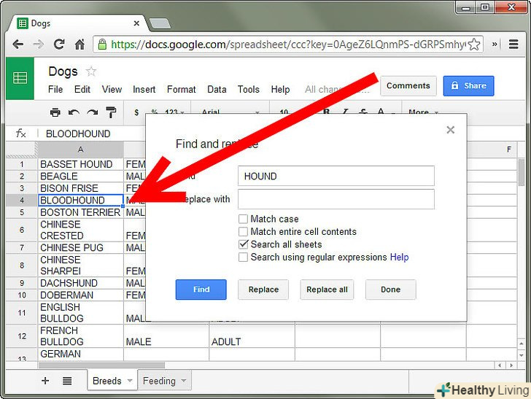
Task: Click the Find field containing HOUND
Action: click(336, 176)
